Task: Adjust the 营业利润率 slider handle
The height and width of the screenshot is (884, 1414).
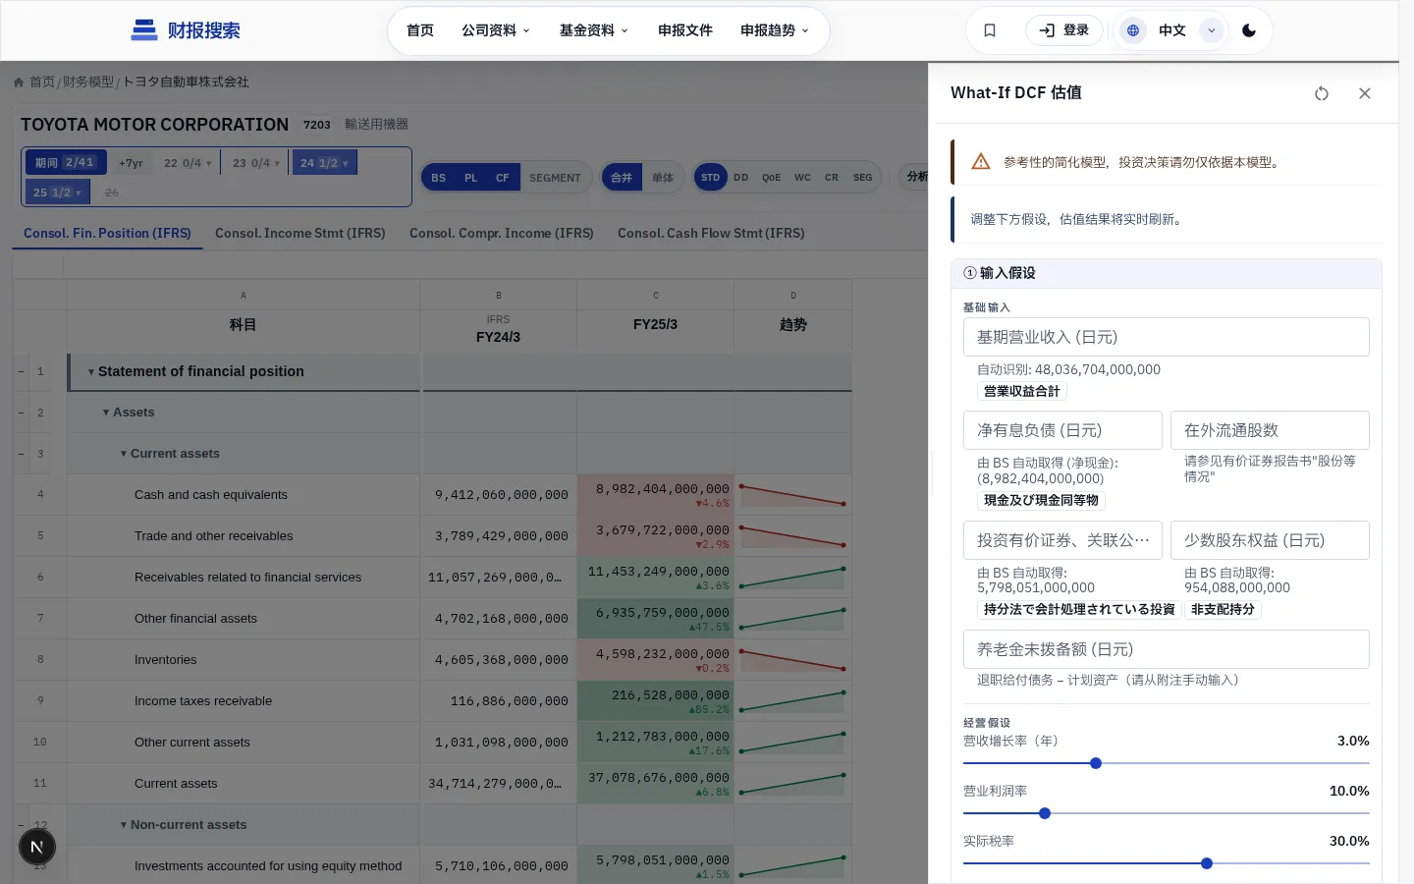Action: coord(1045,813)
